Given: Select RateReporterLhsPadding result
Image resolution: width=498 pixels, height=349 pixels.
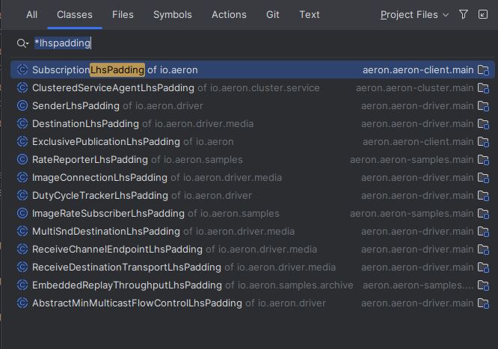Looking at the screenshot, I should [253, 159].
